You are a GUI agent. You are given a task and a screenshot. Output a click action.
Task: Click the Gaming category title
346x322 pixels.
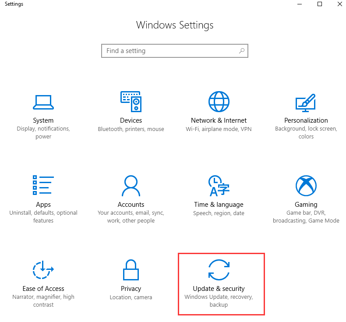click(x=306, y=205)
